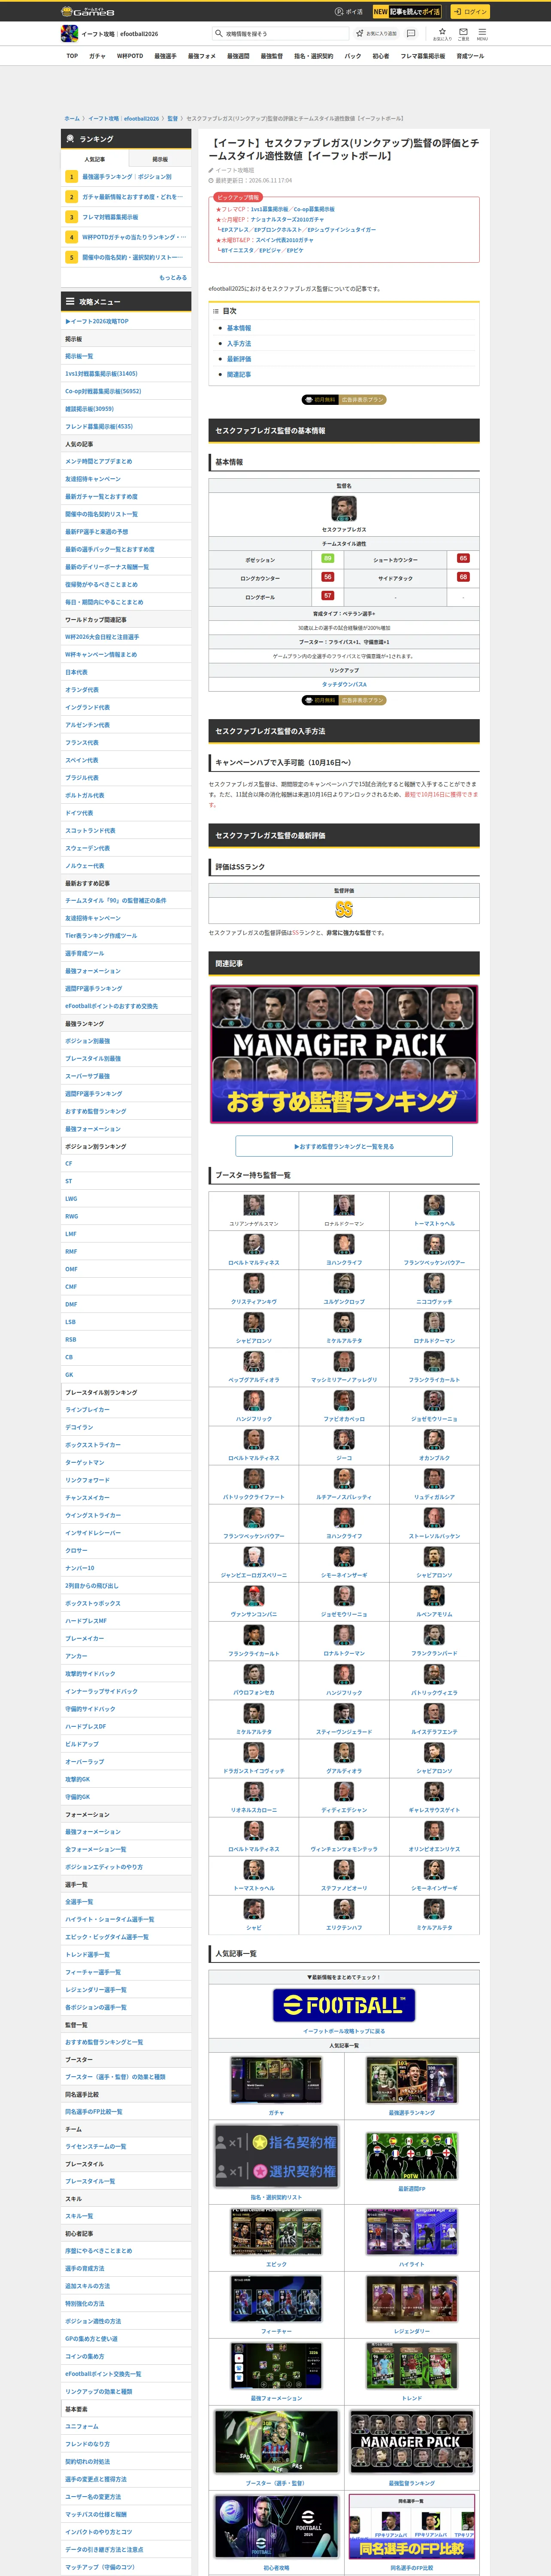This screenshot has height=2576, width=551.
Task: Open the comment speech-bubble icon
Action: pos(411,33)
